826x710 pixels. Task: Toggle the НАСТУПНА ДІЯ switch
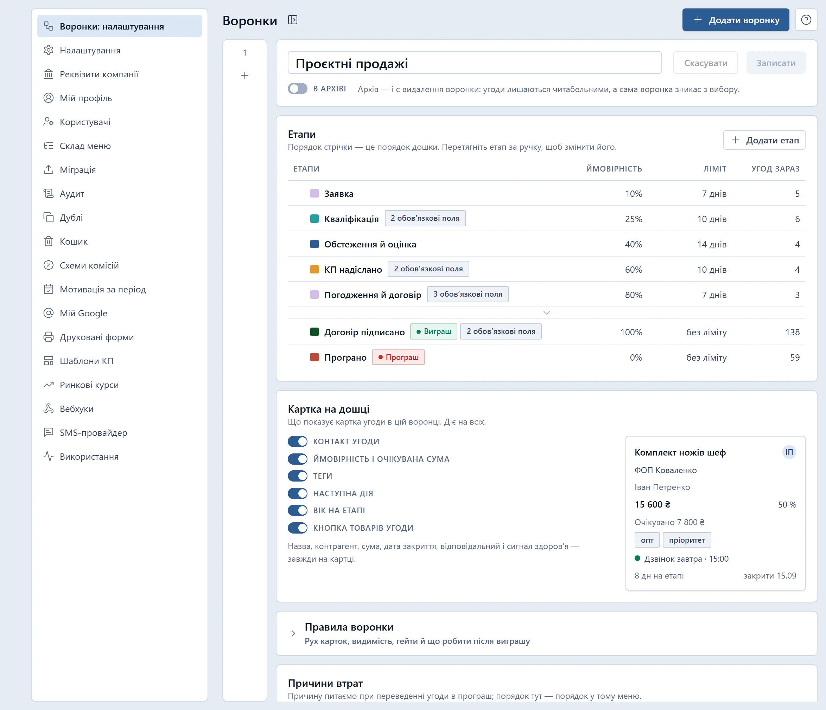[297, 493]
